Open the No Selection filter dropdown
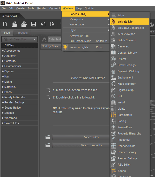The image size is (155, 177). coord(20,39)
